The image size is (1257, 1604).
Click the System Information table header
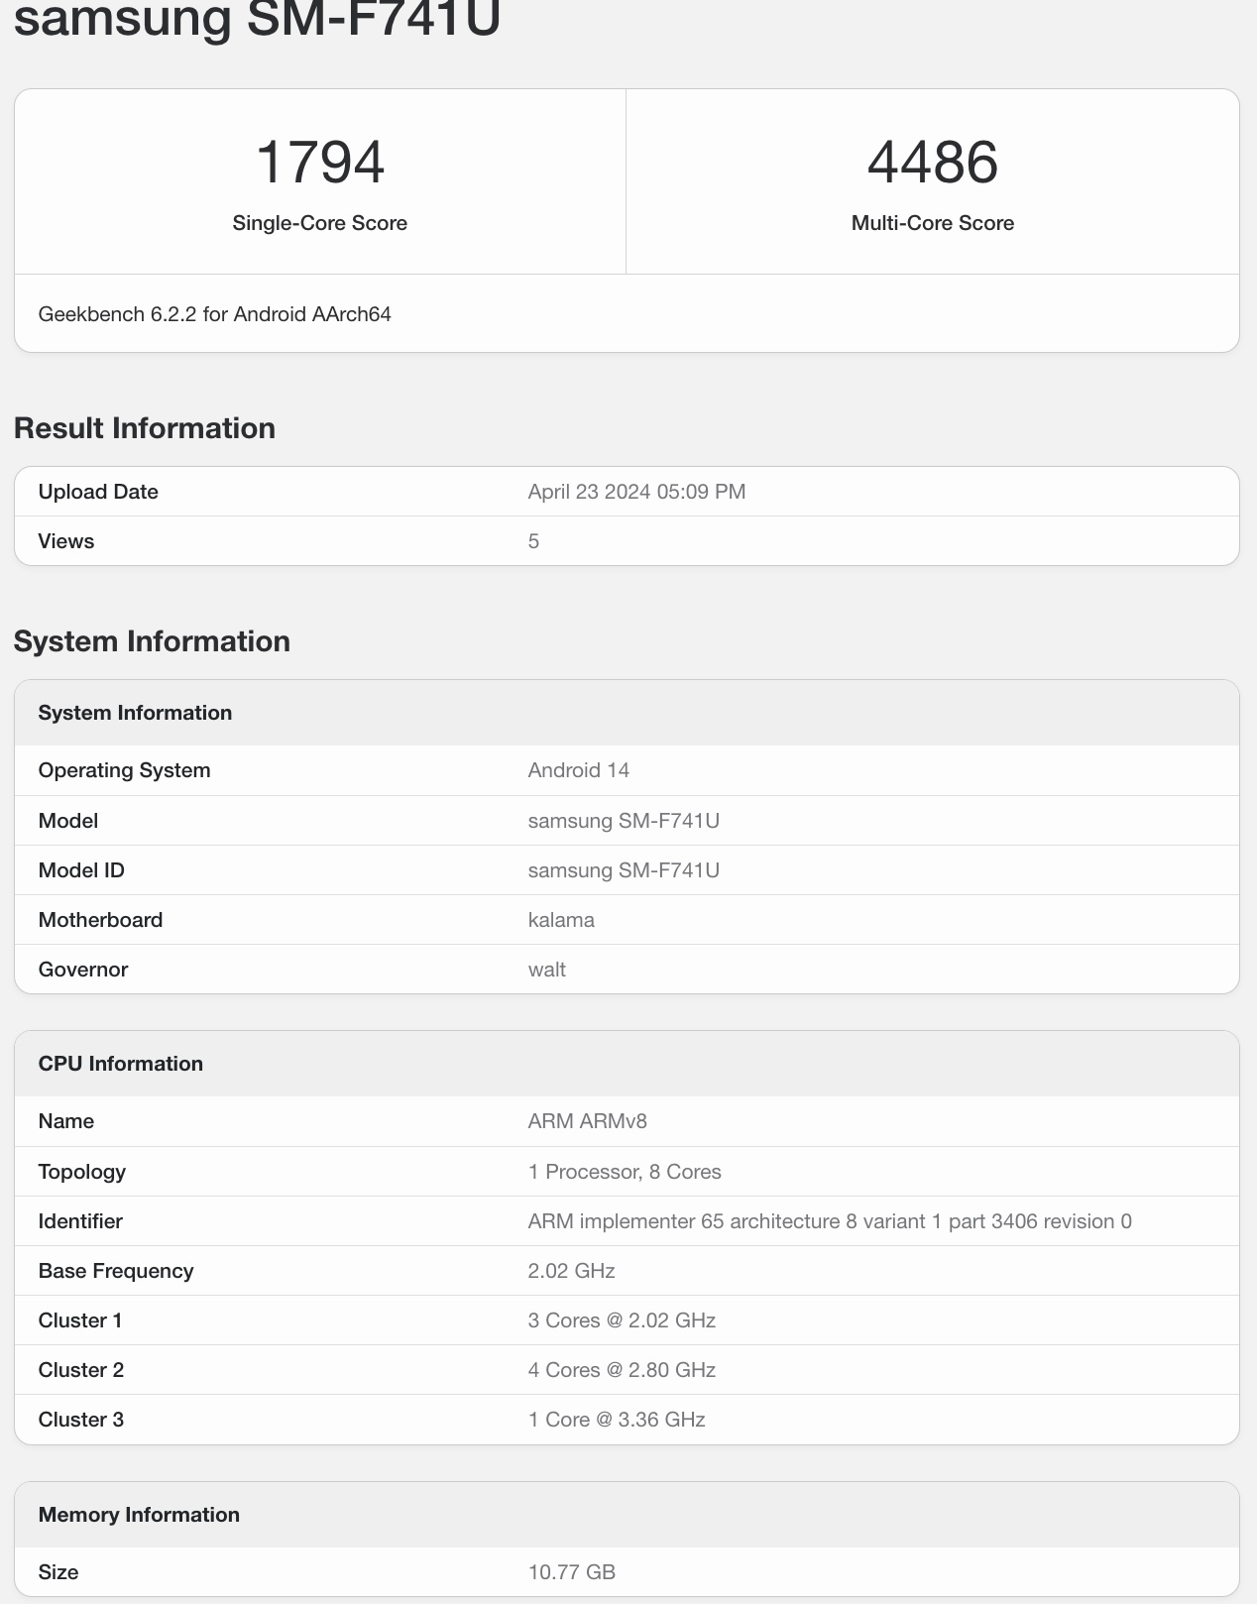point(135,713)
